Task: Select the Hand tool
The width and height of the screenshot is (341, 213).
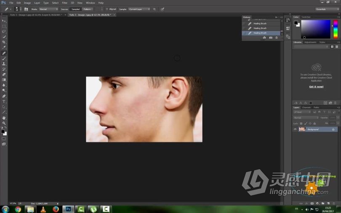Action: [x=4, y=118]
